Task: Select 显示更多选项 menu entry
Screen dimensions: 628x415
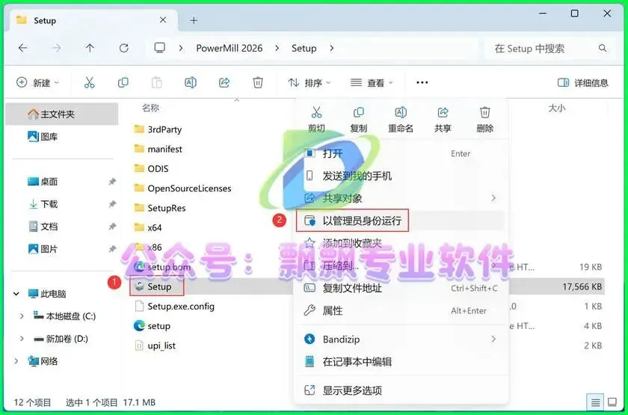Action: pyautogui.click(x=401, y=390)
